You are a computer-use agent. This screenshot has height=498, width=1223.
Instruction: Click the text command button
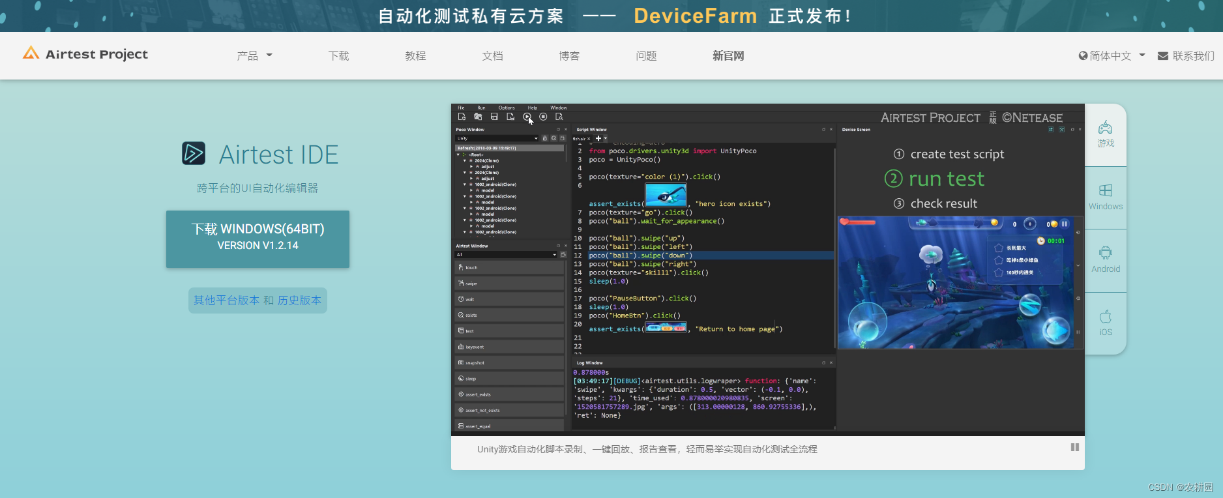click(x=509, y=331)
